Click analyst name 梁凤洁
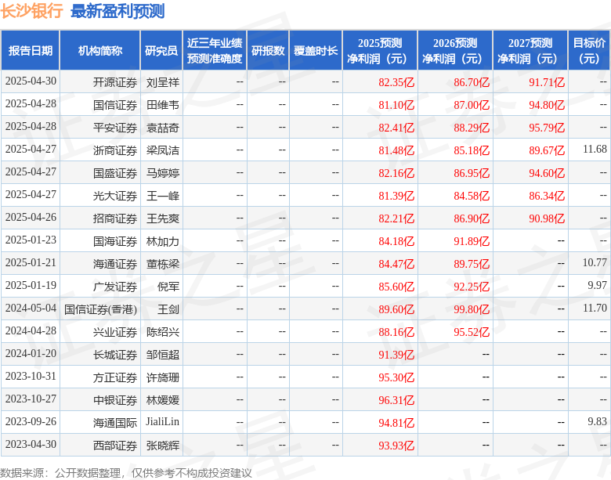Viewport: 611px width, 480px height. [163, 150]
